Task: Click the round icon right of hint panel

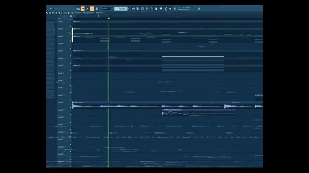Action: click(199, 9)
